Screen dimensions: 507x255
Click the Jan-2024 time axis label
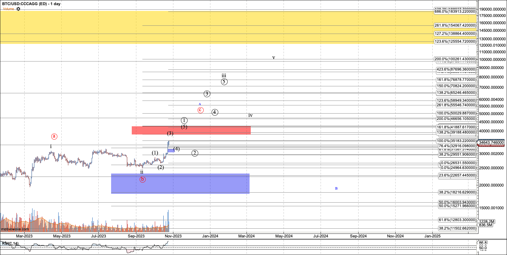coord(210,236)
